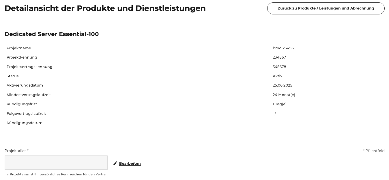Viewport: 389px width, 180px height.
Task: Select the Kündigungsfrist value 1 Tag(e)
Action: point(280,104)
